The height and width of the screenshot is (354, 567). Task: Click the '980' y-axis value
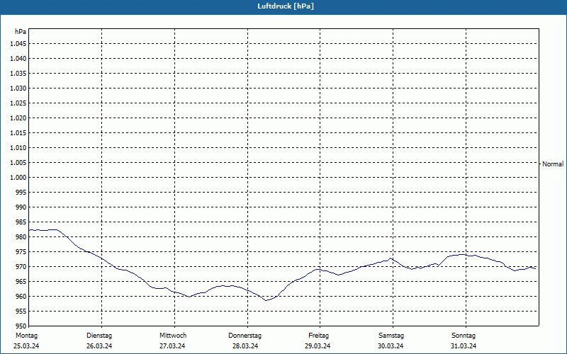coord(21,237)
